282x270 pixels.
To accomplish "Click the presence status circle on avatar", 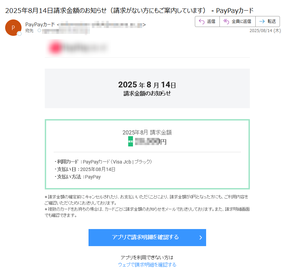I will pos(19,33).
